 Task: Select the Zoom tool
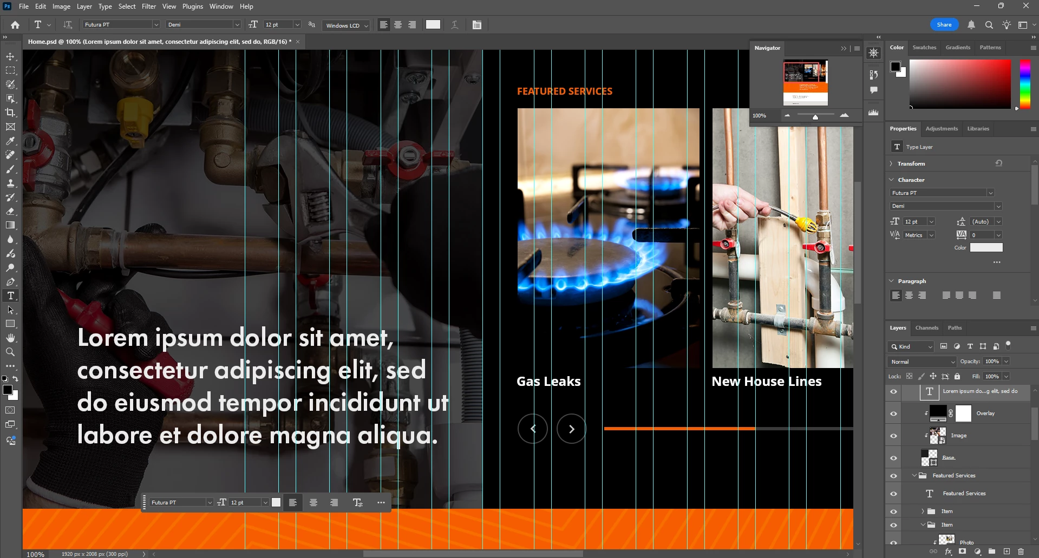(x=10, y=352)
